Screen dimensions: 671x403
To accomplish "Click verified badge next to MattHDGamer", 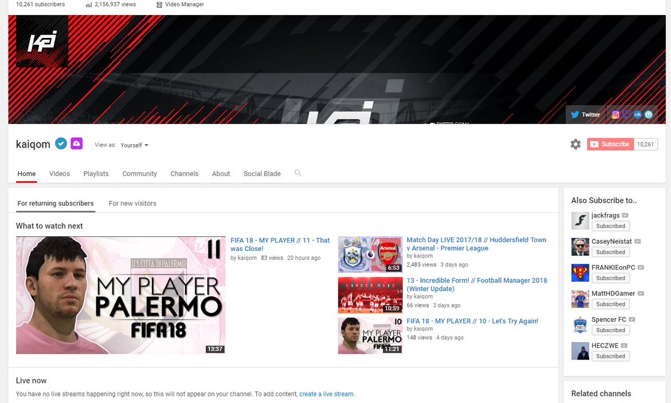I will coord(641,293).
